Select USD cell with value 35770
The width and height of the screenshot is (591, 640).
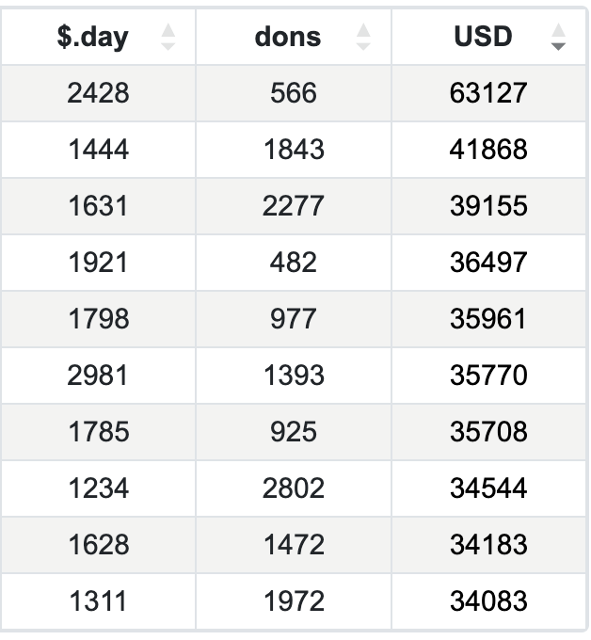click(488, 376)
